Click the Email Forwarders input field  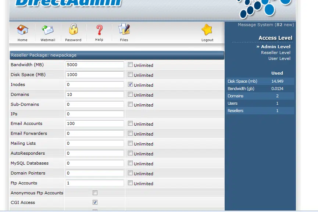pyautogui.click(x=95, y=133)
